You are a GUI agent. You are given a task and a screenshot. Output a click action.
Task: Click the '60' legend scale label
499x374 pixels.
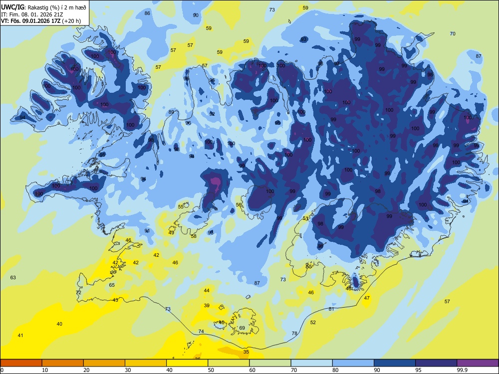252,370
